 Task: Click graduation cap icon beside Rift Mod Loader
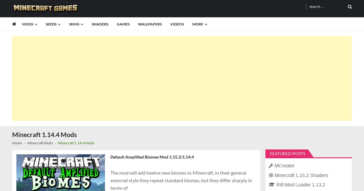pyautogui.click(x=271, y=185)
